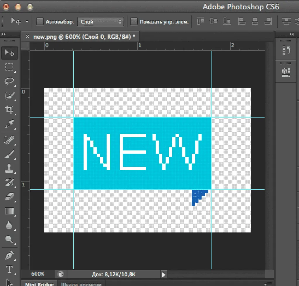Enable the Автовыбор checkbox

(40, 21)
